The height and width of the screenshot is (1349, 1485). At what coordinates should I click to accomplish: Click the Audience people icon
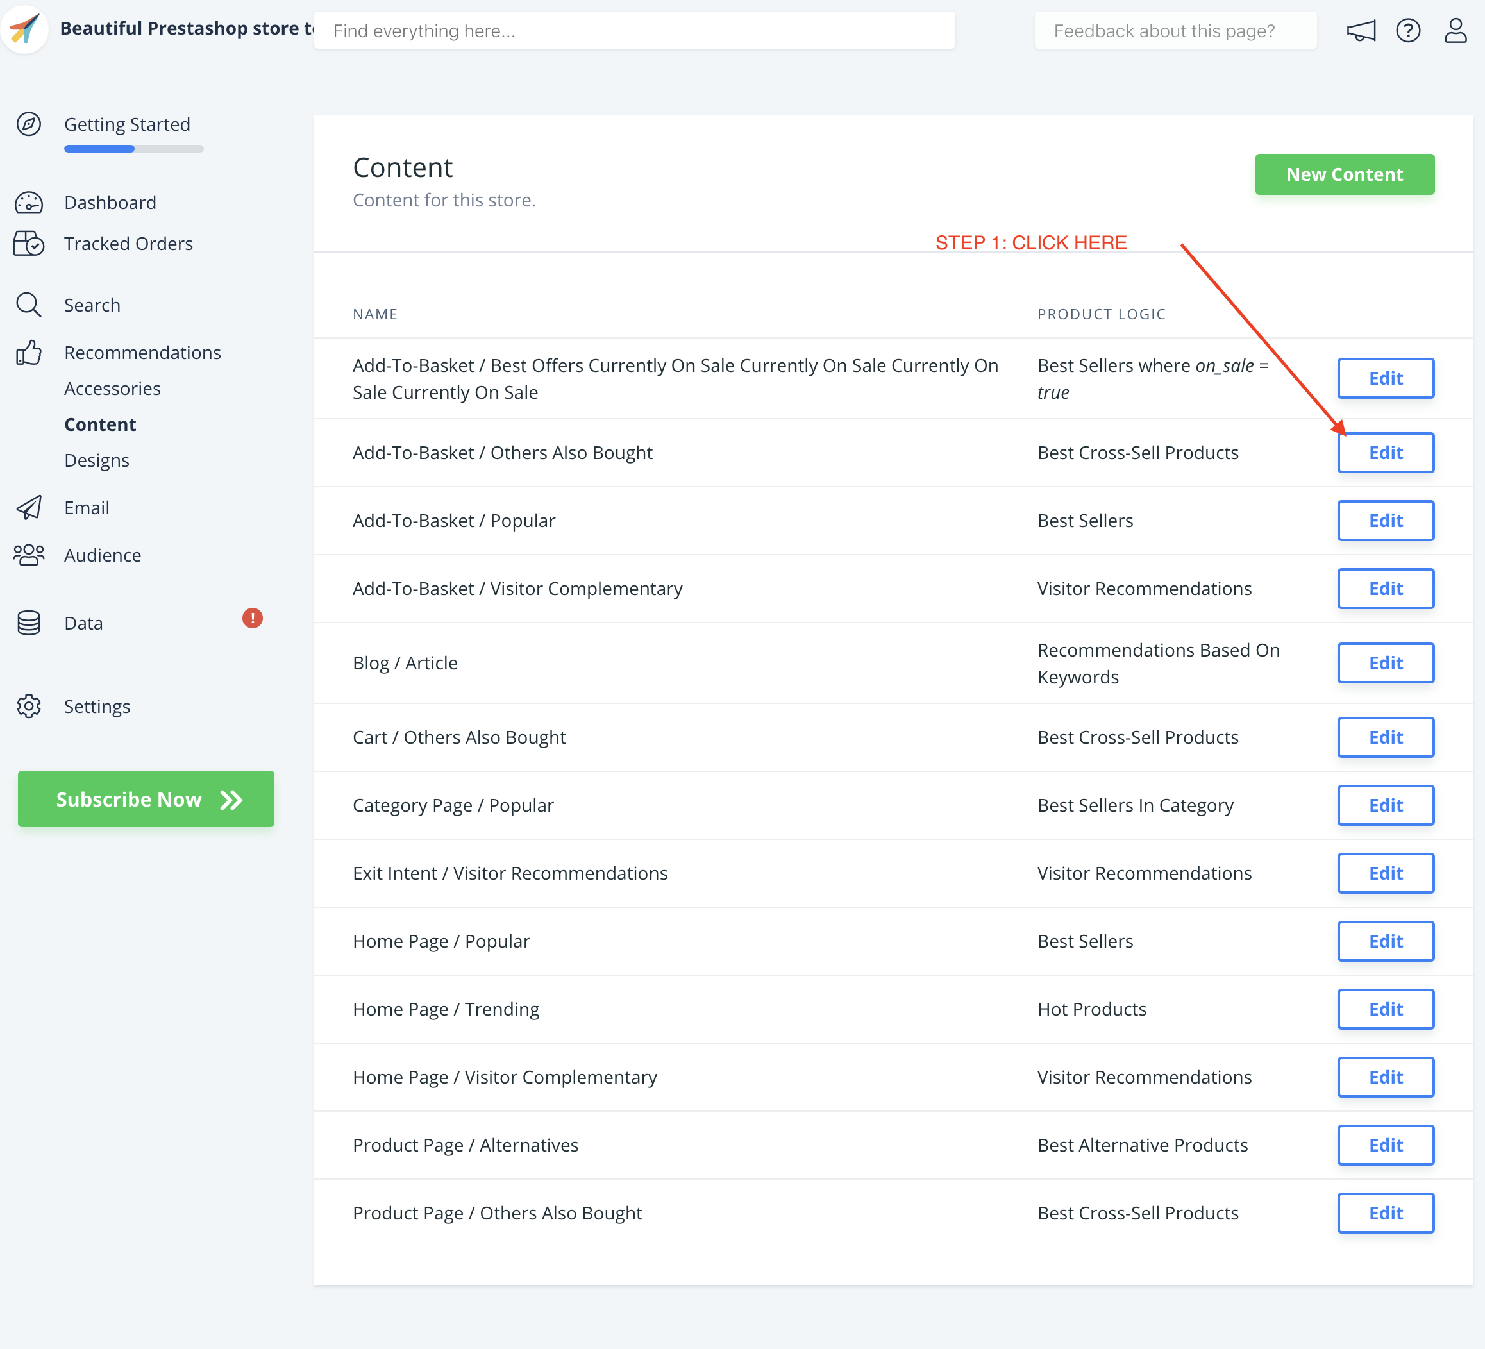coord(29,555)
